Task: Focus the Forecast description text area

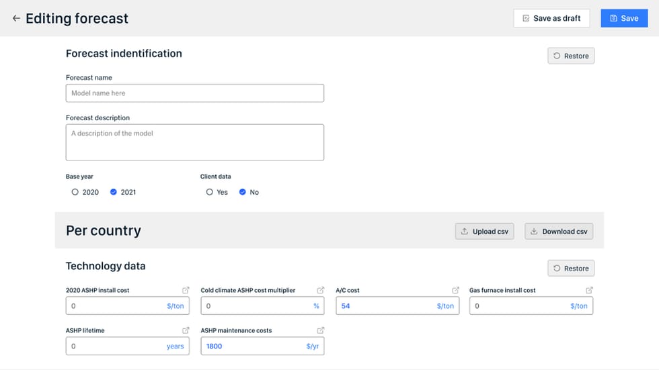Action: coord(194,142)
